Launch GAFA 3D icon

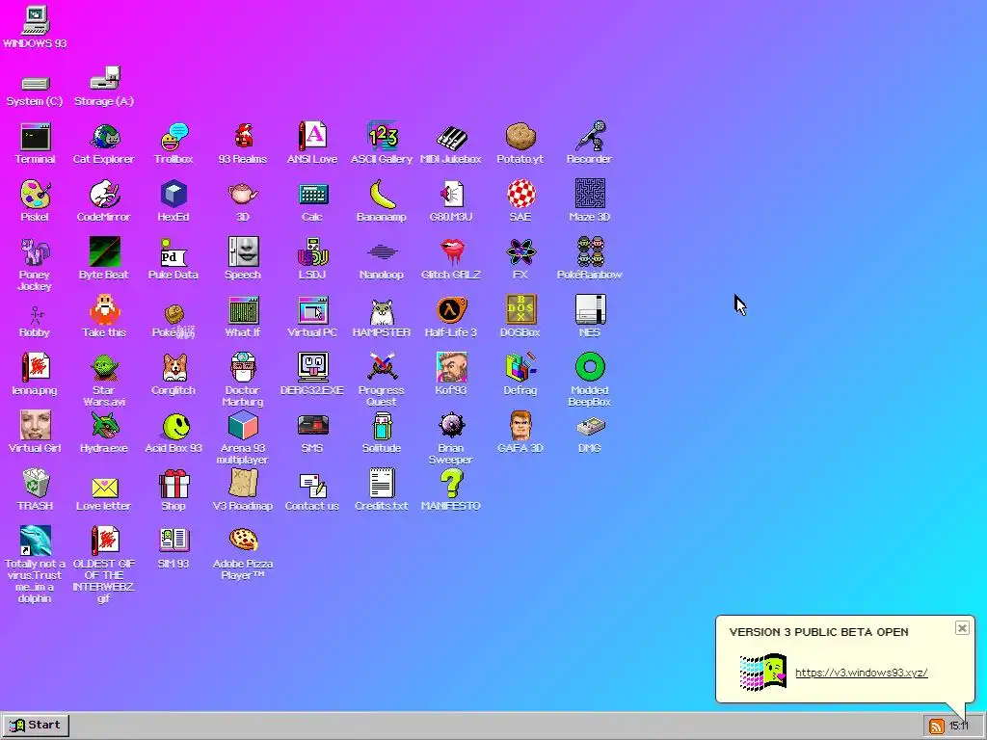point(520,425)
